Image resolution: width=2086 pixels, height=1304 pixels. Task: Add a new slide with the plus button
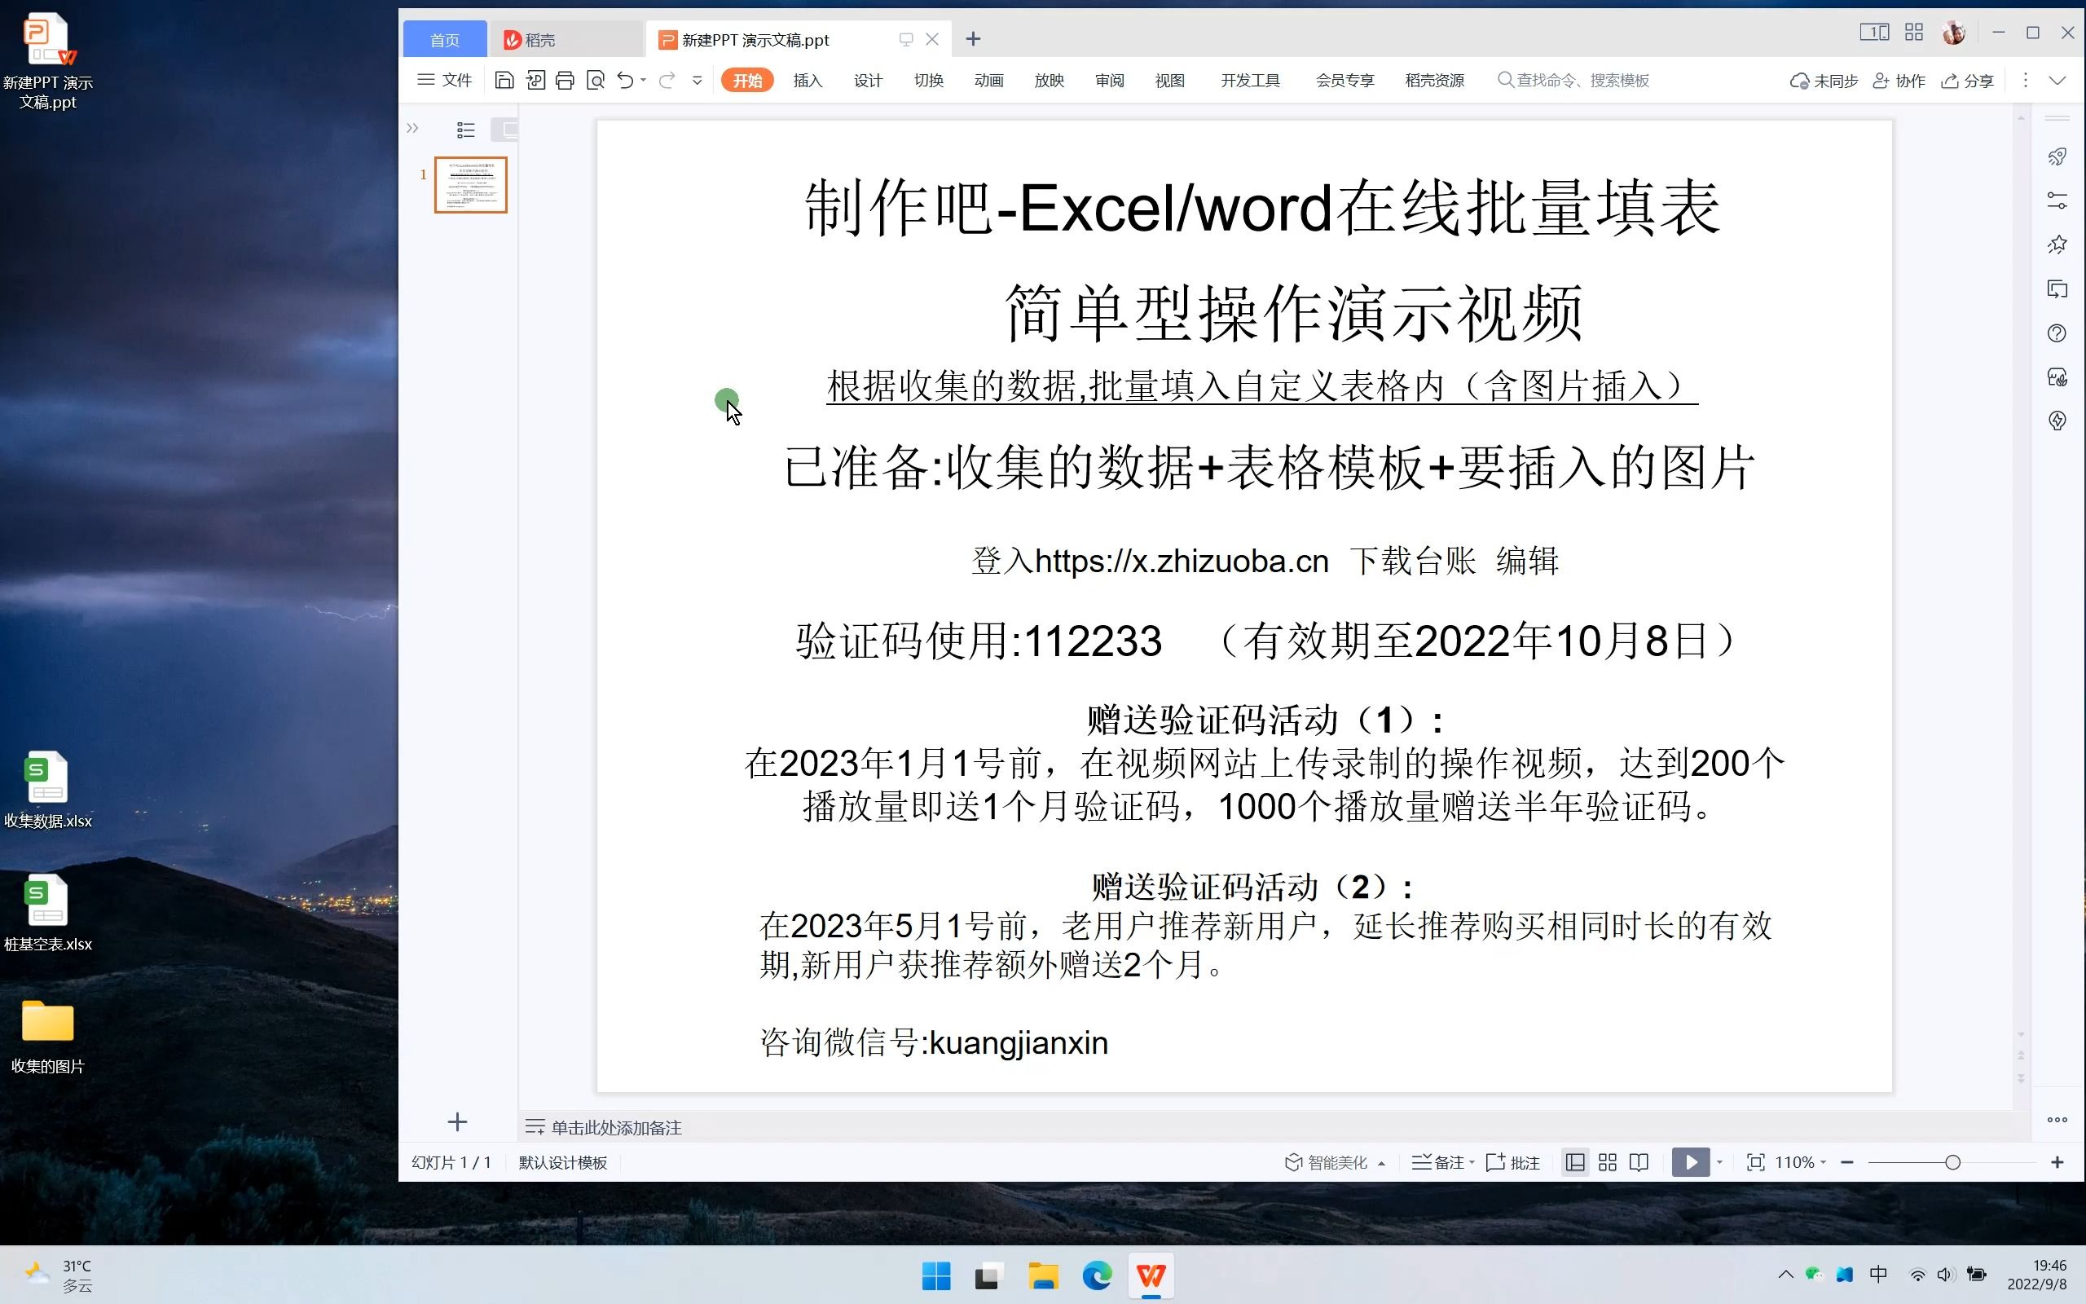[x=458, y=1122]
